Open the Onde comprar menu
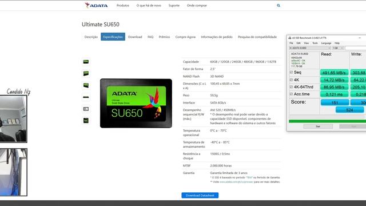 tap(197, 5)
